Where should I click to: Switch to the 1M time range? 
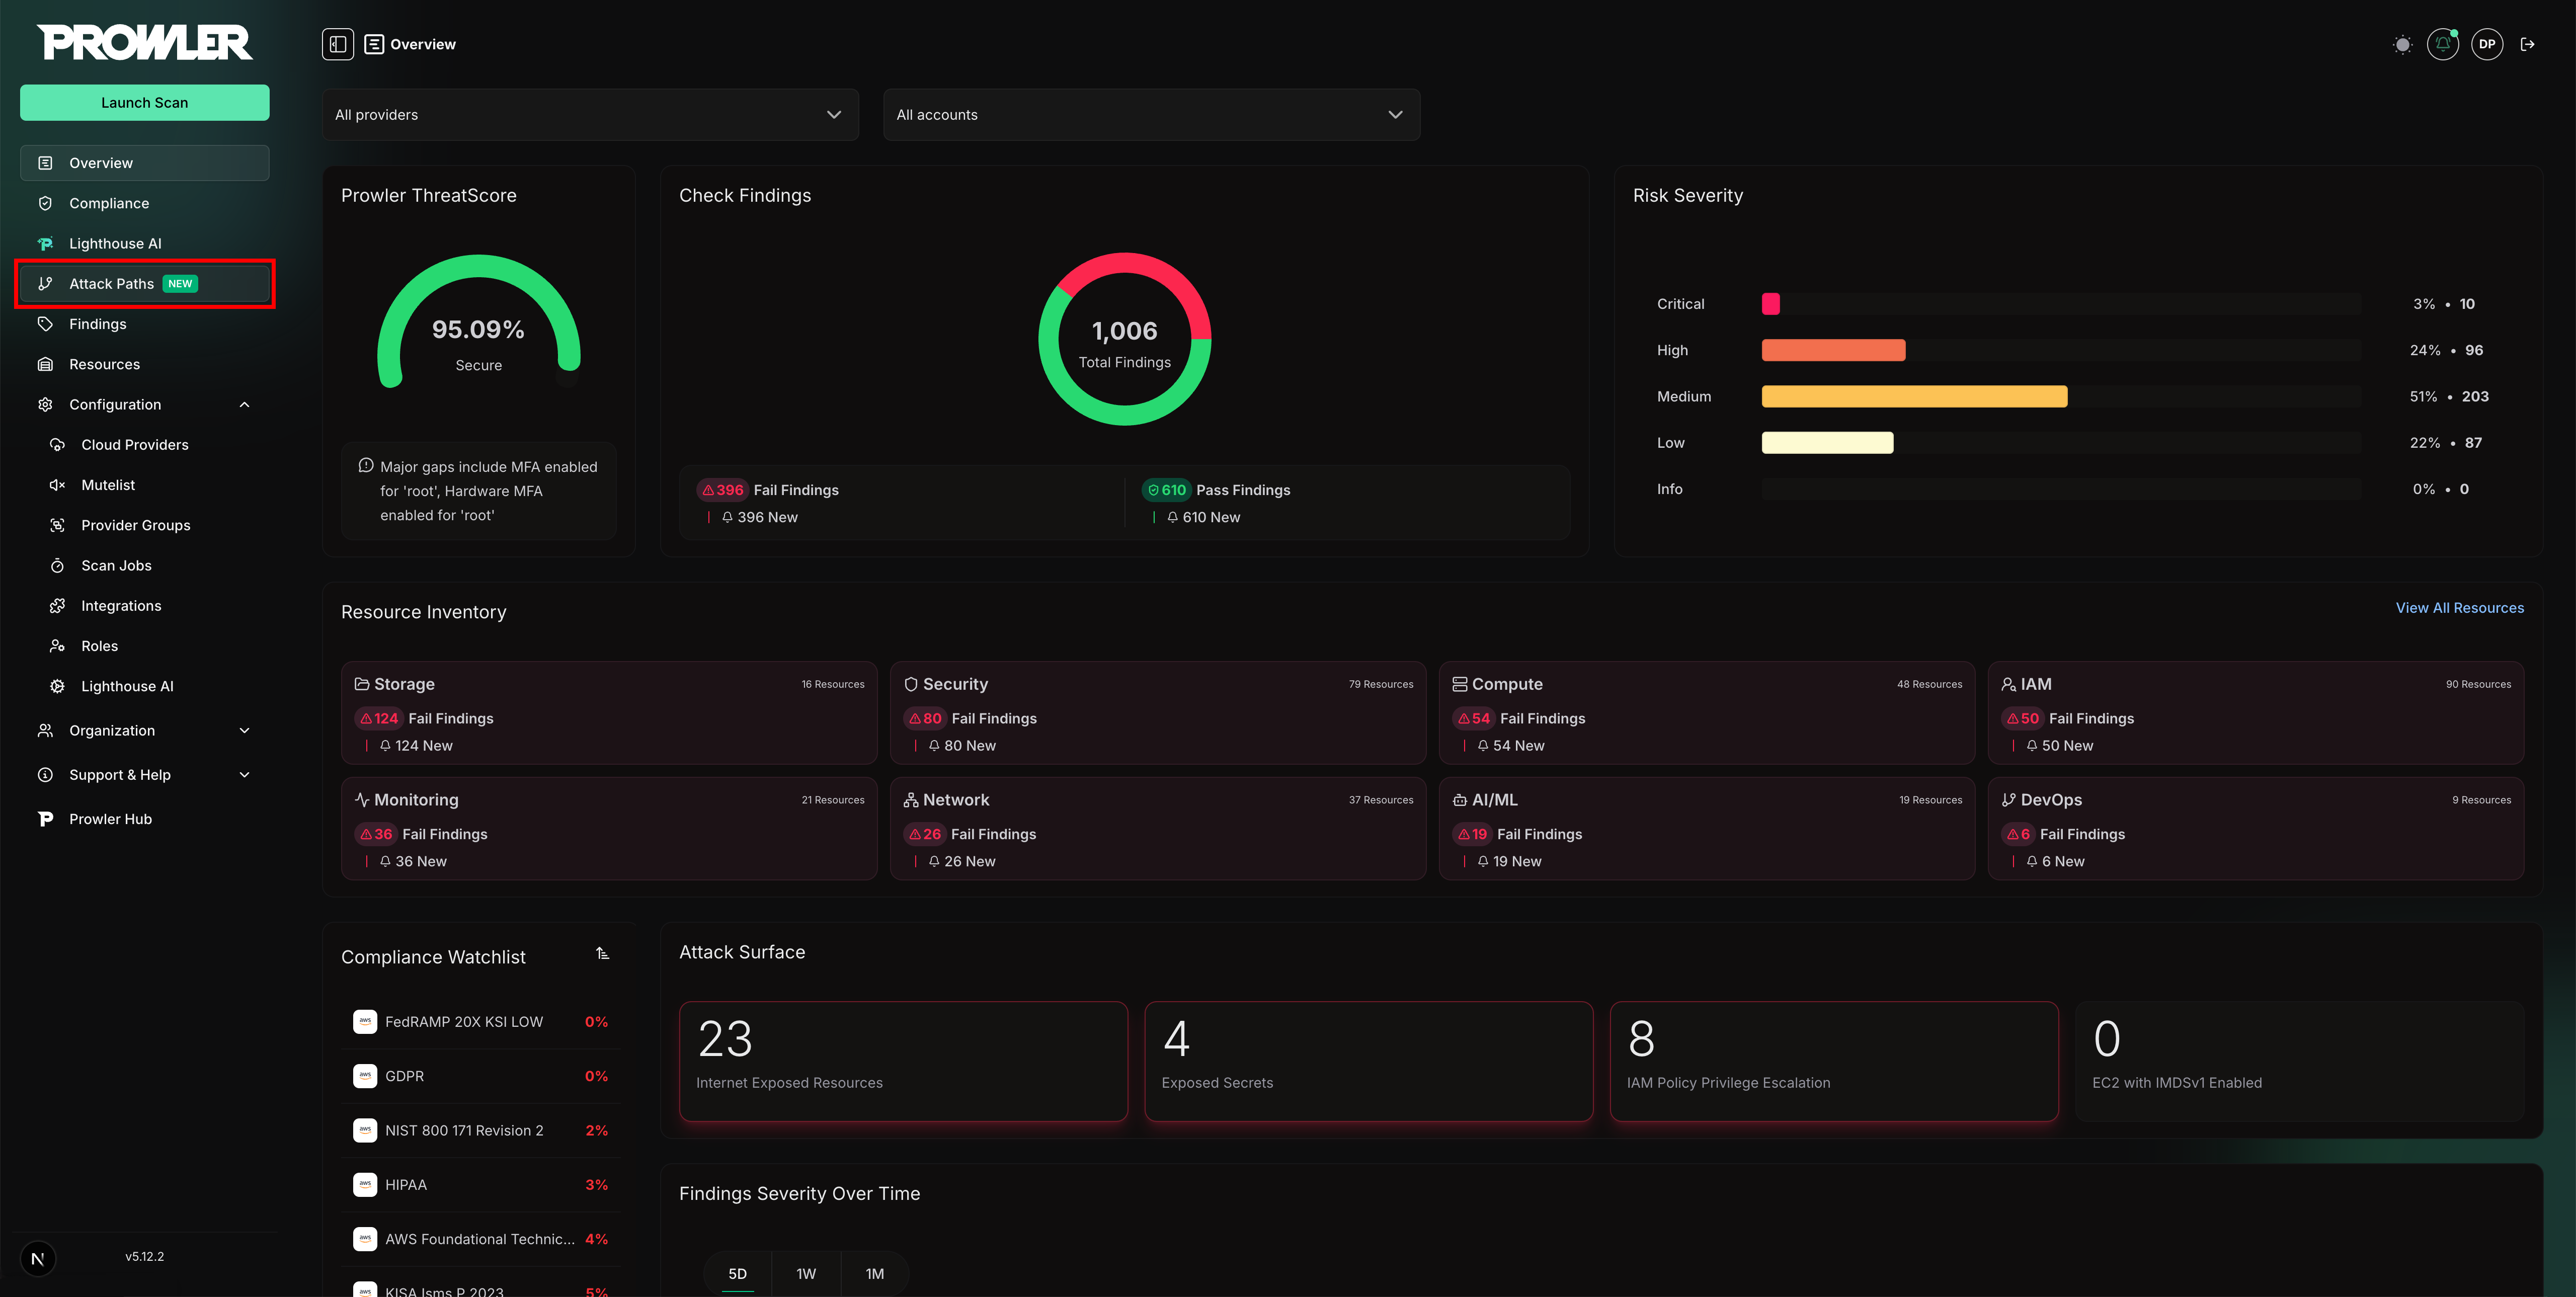874,1273
